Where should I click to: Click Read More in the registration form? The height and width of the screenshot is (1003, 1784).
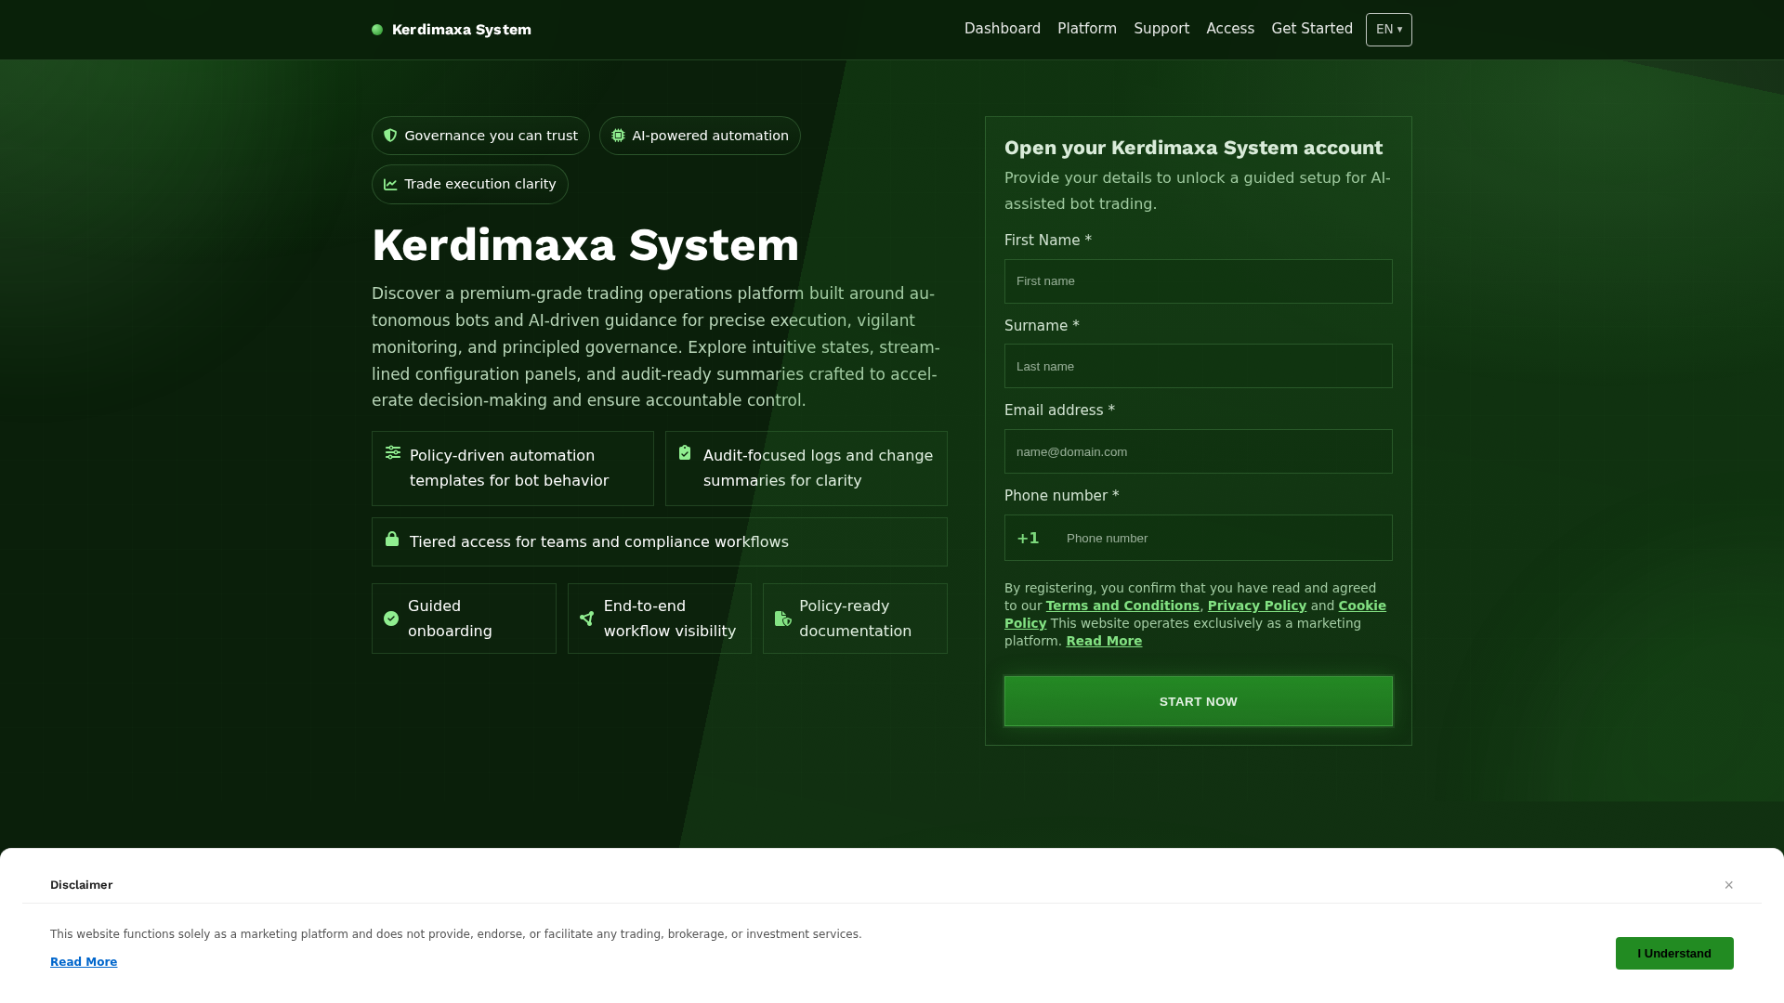(x=1104, y=641)
